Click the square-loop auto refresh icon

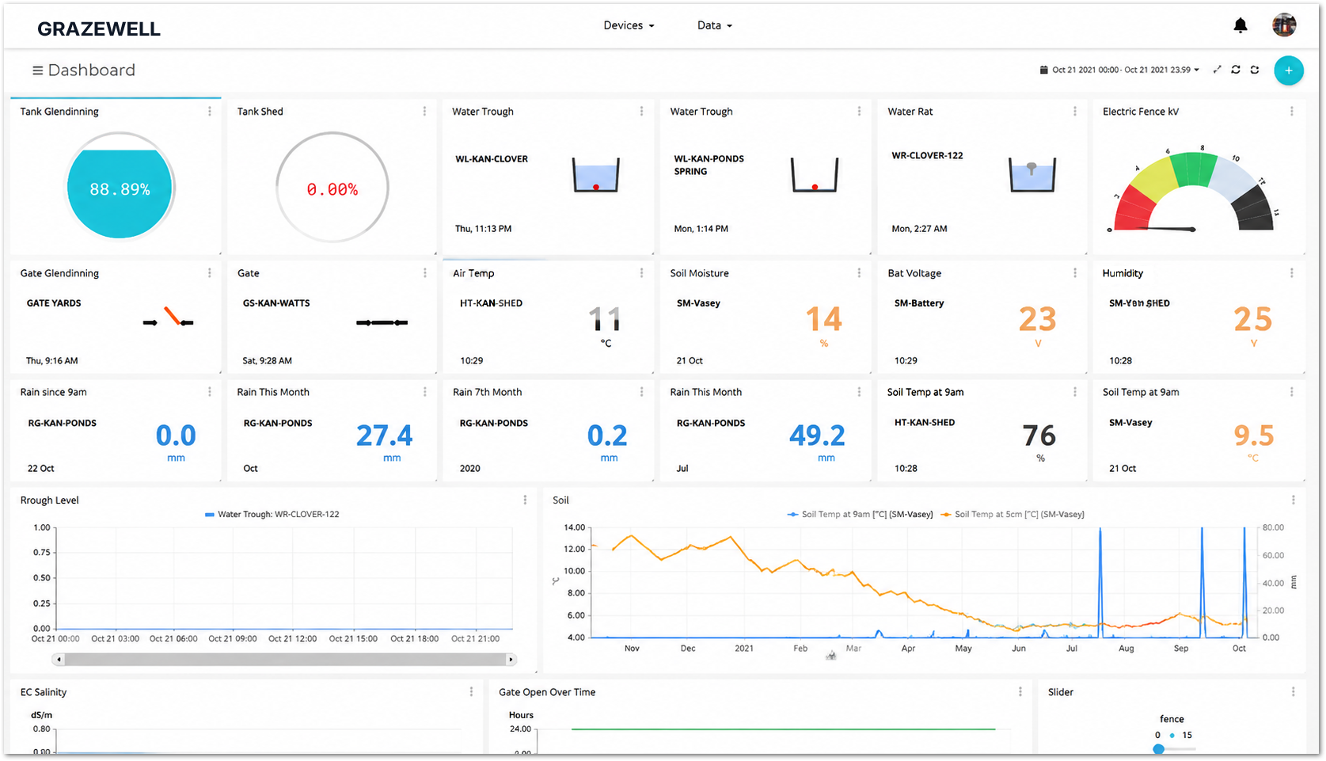pyautogui.click(x=1255, y=70)
